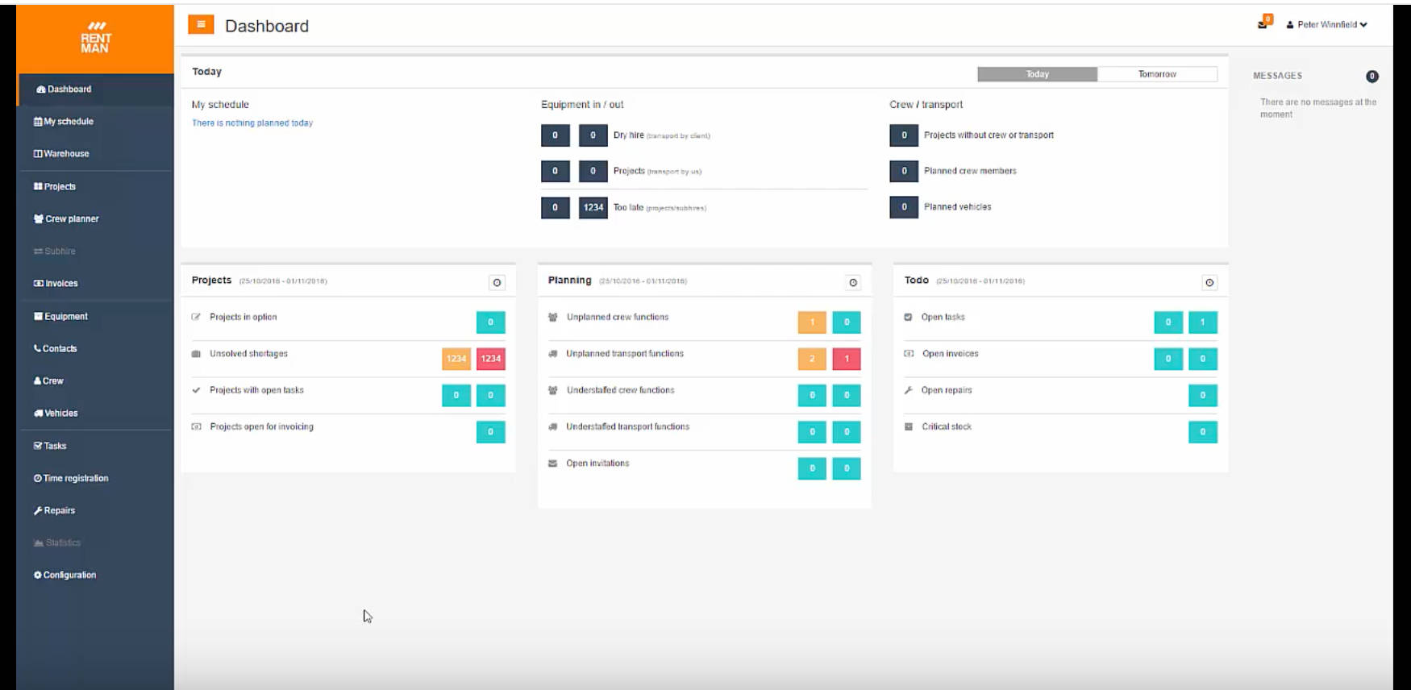Screen dimensions: 1411x690
Task: Click the wrench icon beside Open repairs
Action: [x=909, y=390]
